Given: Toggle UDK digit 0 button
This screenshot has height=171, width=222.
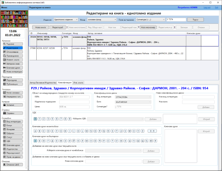Looking at the screenshot, I should [x=35, y=119].
